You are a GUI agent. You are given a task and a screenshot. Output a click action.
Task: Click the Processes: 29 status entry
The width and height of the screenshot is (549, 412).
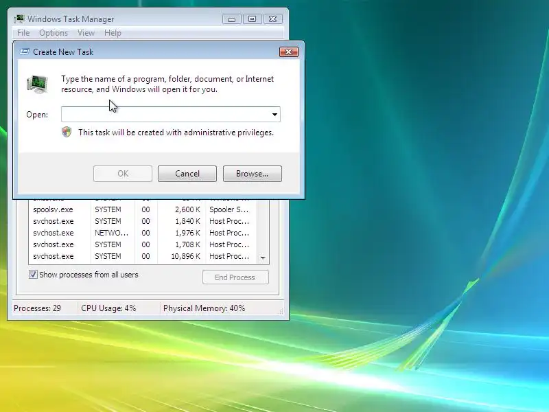(37, 308)
